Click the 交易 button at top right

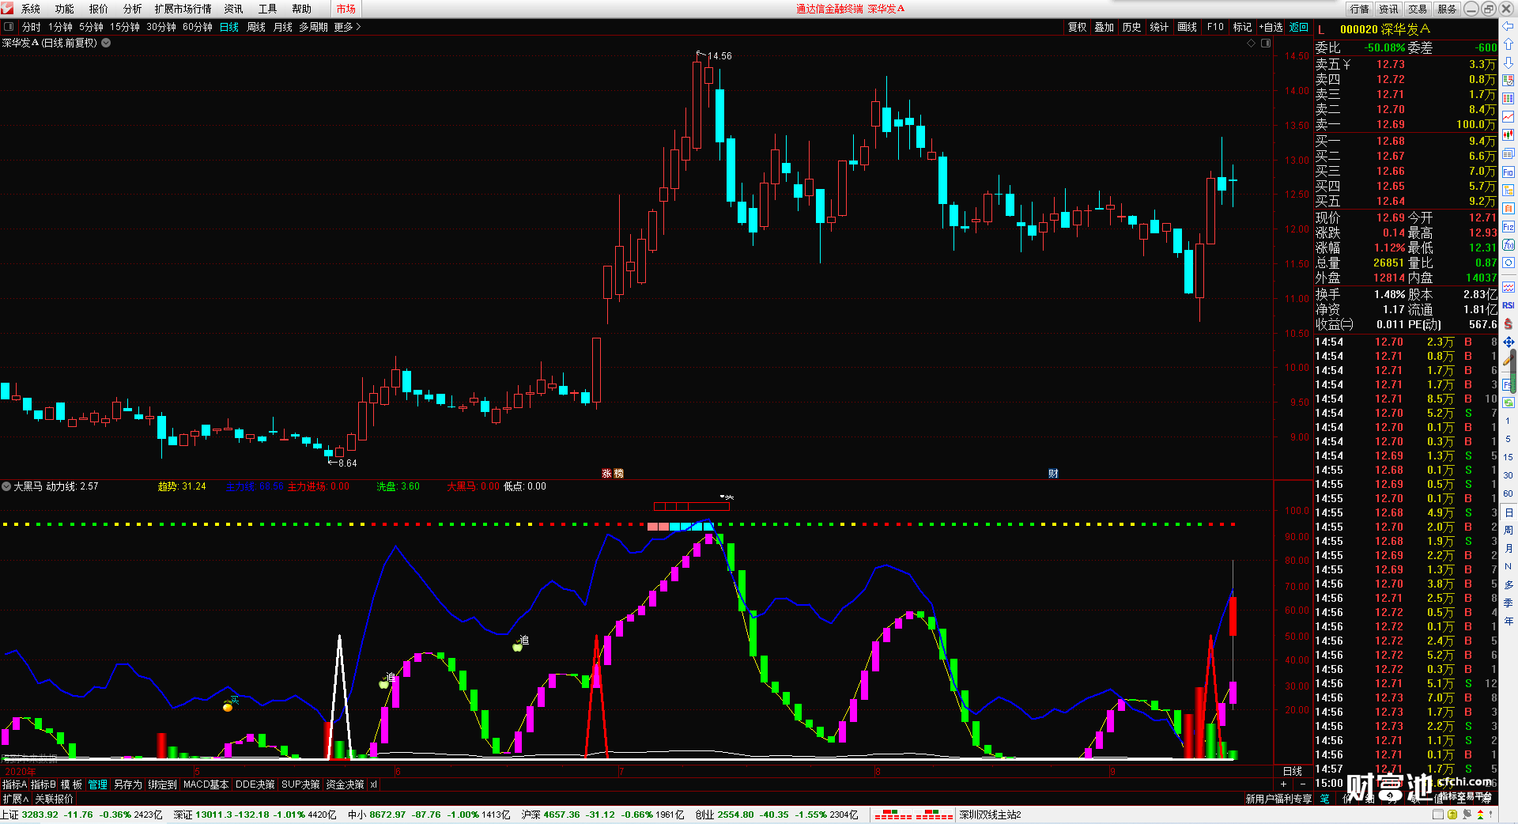[x=1418, y=9]
